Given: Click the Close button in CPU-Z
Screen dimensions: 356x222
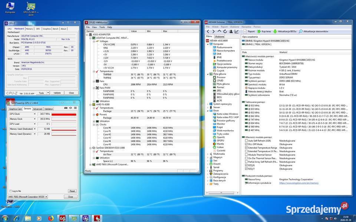Looking at the screenshot, I should coord(71,93).
